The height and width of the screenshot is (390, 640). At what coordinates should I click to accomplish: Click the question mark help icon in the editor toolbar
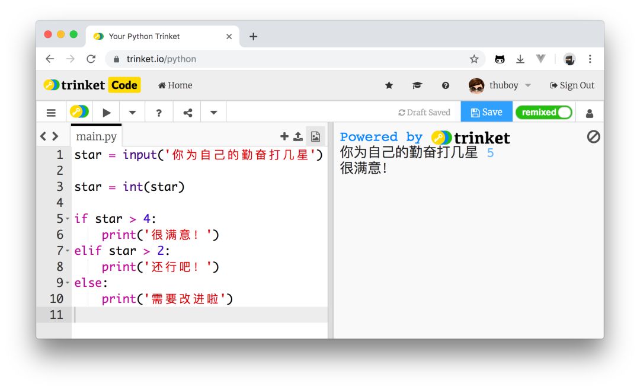point(159,113)
